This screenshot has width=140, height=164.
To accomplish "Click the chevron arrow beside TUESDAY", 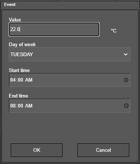I will [x=126, y=54].
